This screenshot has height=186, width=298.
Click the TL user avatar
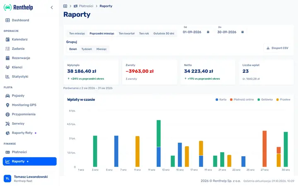[7, 179]
